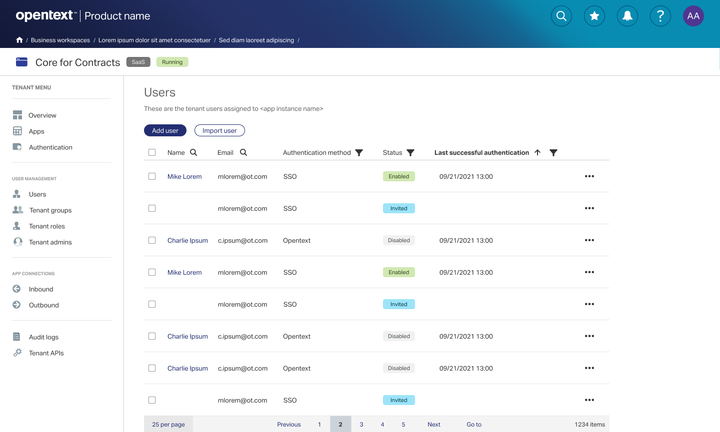Select all users with header checkbox
The image size is (720, 432).
[x=152, y=152]
